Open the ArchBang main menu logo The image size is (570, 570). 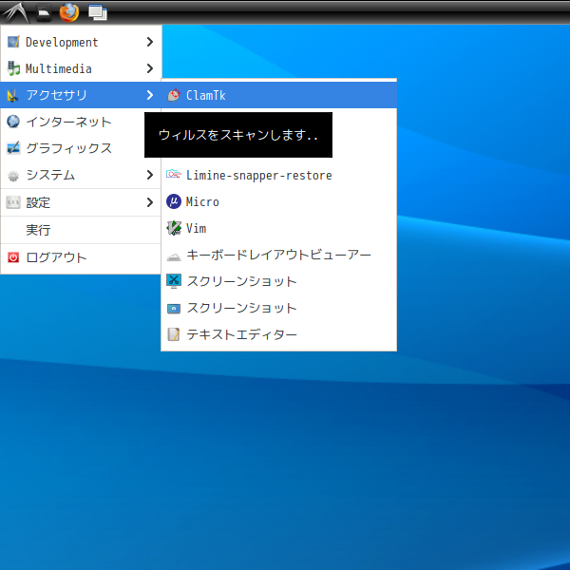15,12
